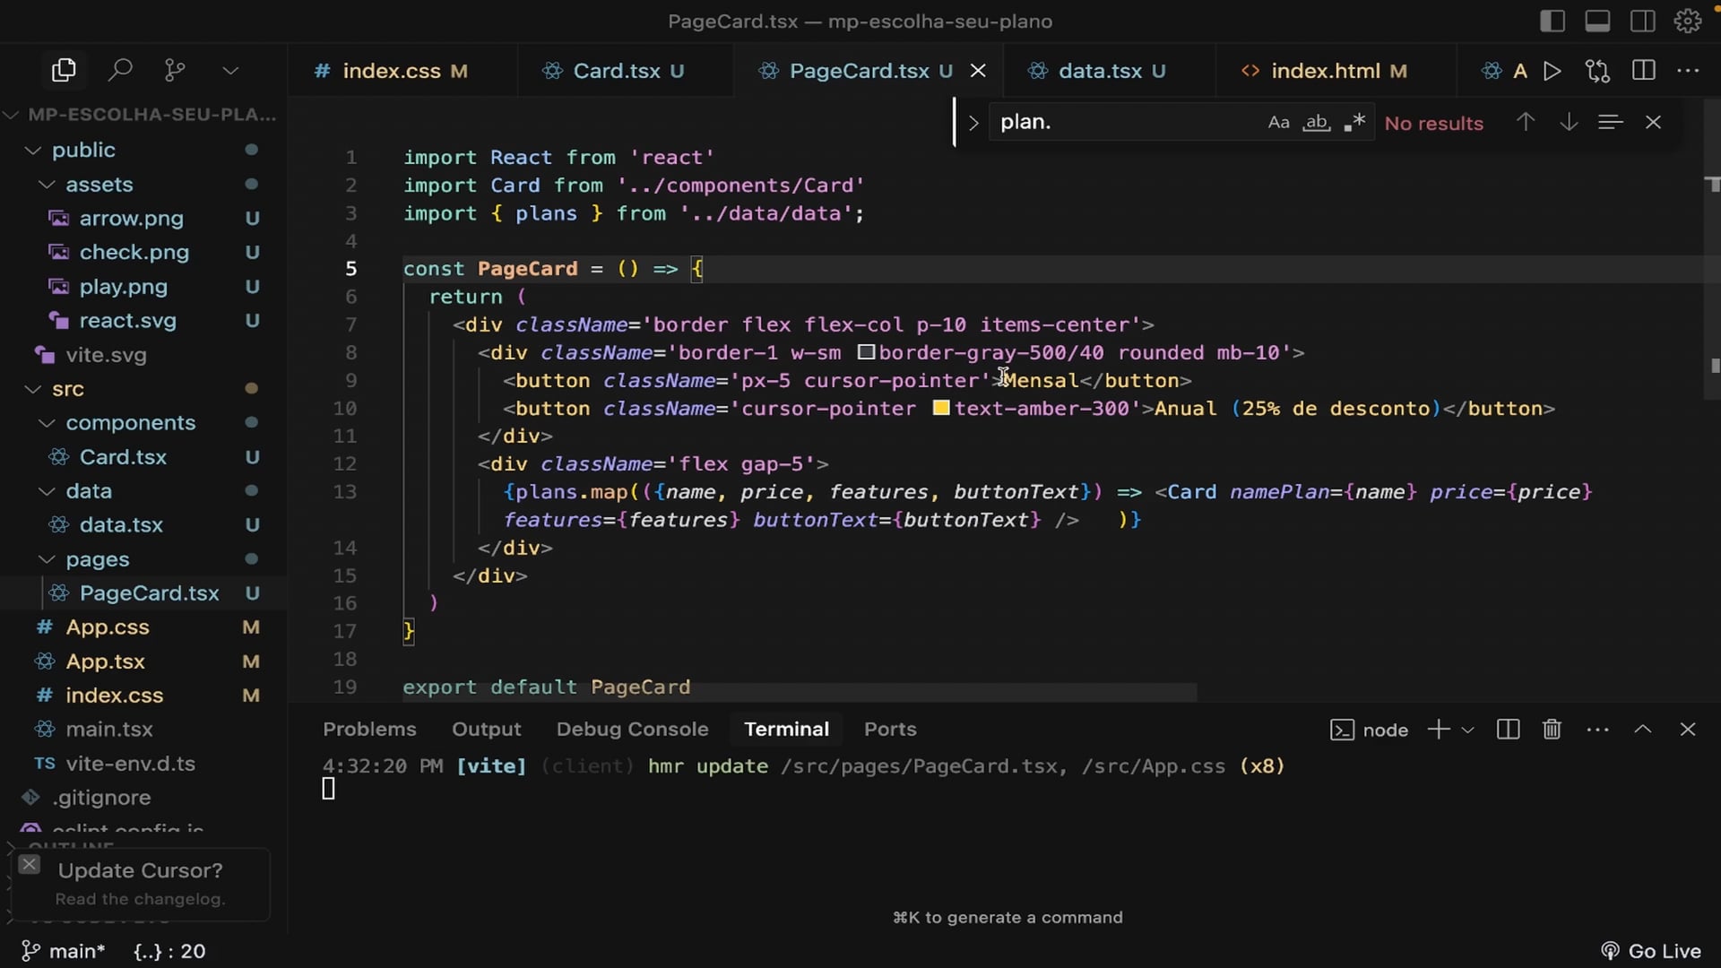
Task: Click the Read the changelog link
Action: click(x=140, y=899)
